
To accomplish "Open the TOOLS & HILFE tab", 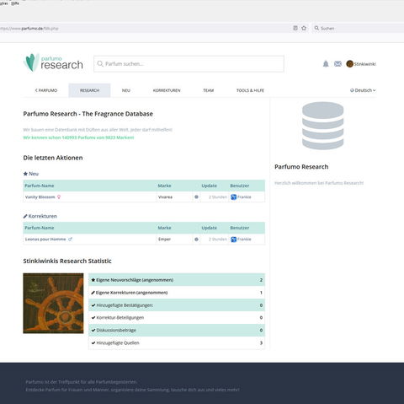I will [250, 90].
